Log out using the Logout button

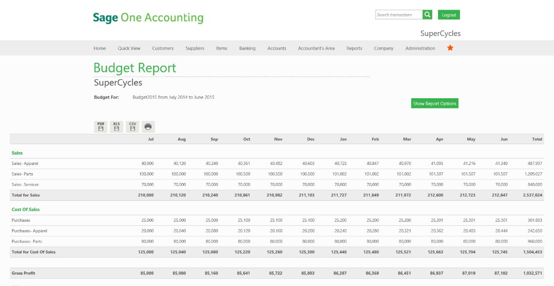pos(449,15)
